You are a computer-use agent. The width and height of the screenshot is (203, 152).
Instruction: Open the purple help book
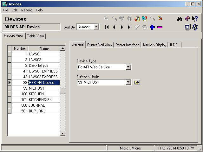pos(187,19)
